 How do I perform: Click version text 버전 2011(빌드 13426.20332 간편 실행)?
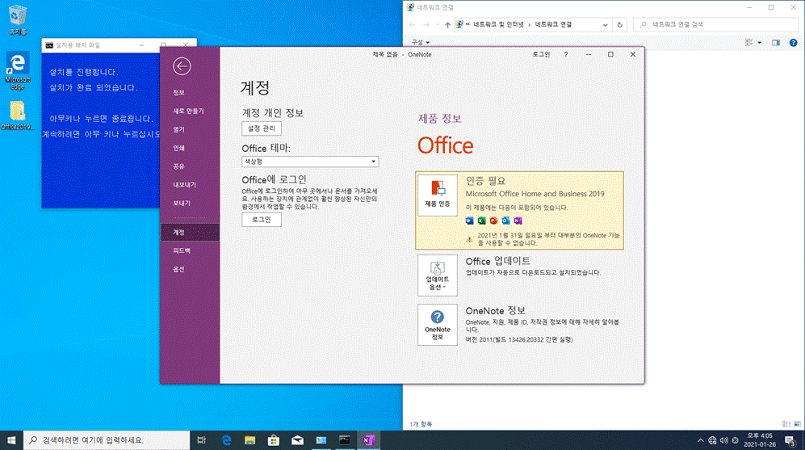click(x=519, y=339)
